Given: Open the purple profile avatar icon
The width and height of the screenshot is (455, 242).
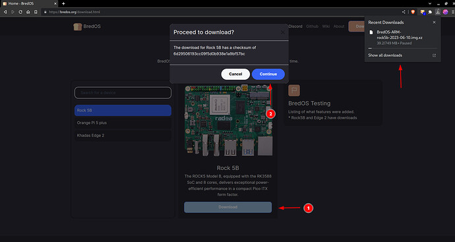Looking at the screenshot, I should [x=445, y=12].
